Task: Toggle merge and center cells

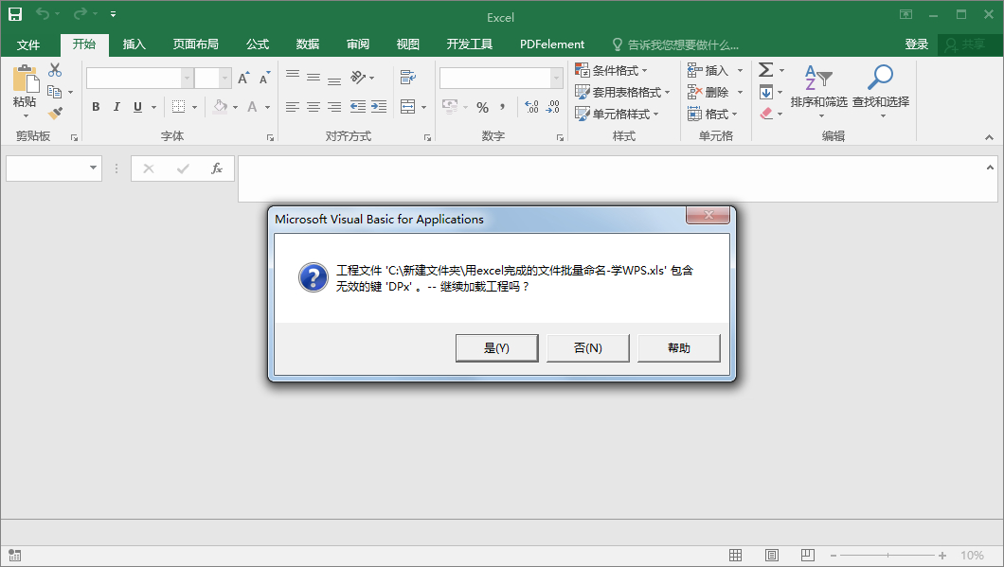Action: pyautogui.click(x=405, y=107)
